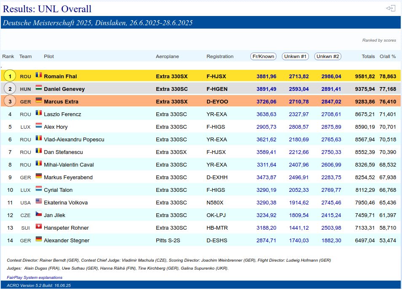Click USA flag next to Ekaterina Volkova
Image resolution: width=402 pixels, height=289 pixels.
coord(39,201)
